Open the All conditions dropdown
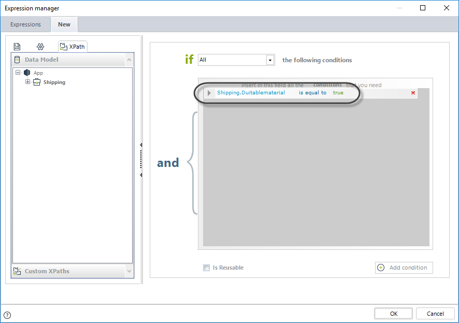This screenshot has width=459, height=323. [x=270, y=60]
